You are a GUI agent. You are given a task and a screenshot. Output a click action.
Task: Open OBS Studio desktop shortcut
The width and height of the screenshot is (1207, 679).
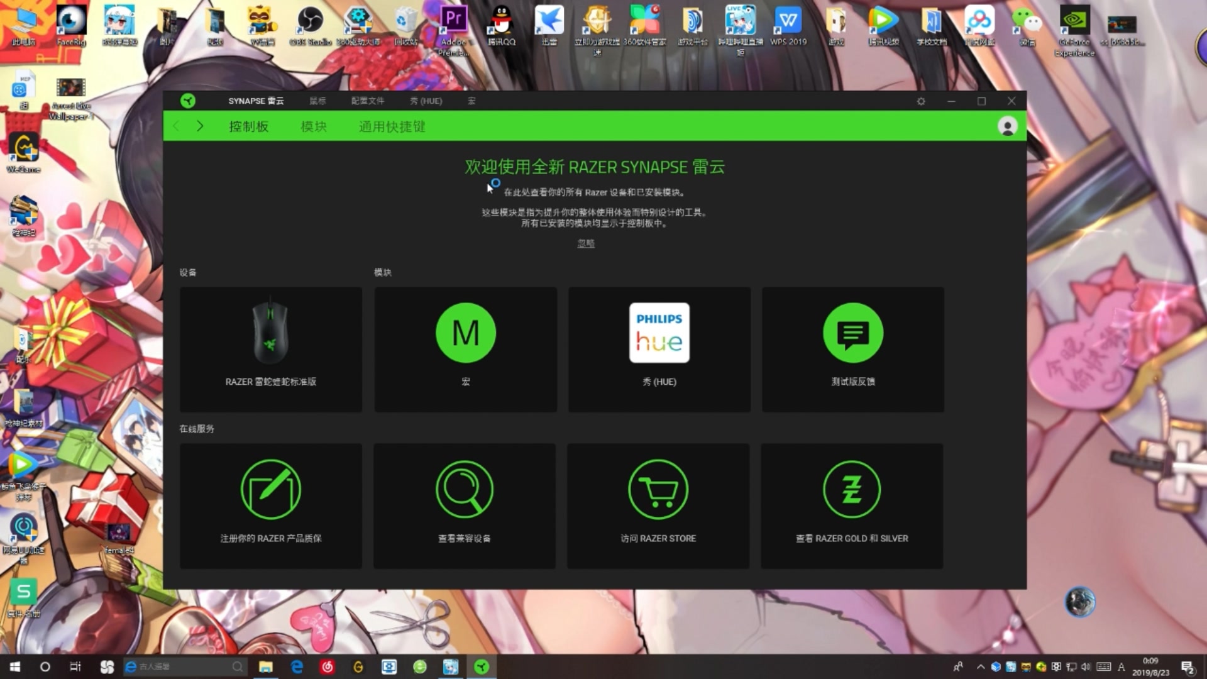pyautogui.click(x=310, y=25)
